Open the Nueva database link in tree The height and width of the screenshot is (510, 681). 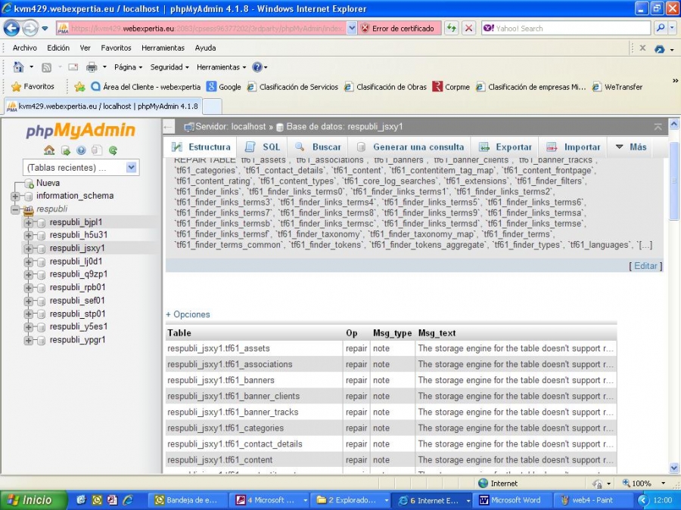(48, 183)
